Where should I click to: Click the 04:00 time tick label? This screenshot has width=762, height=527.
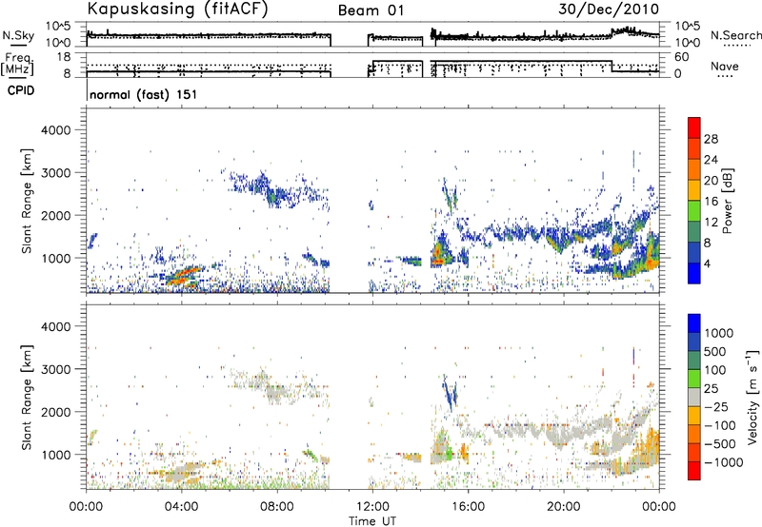182,507
